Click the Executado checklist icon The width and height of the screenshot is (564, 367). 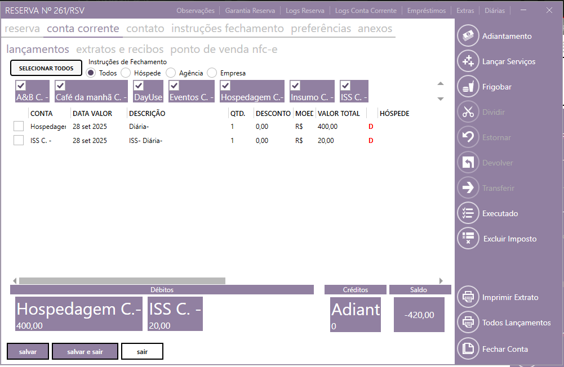click(468, 213)
